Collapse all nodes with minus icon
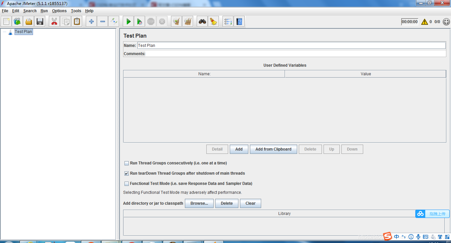This screenshot has height=243, width=451. pyautogui.click(x=103, y=22)
